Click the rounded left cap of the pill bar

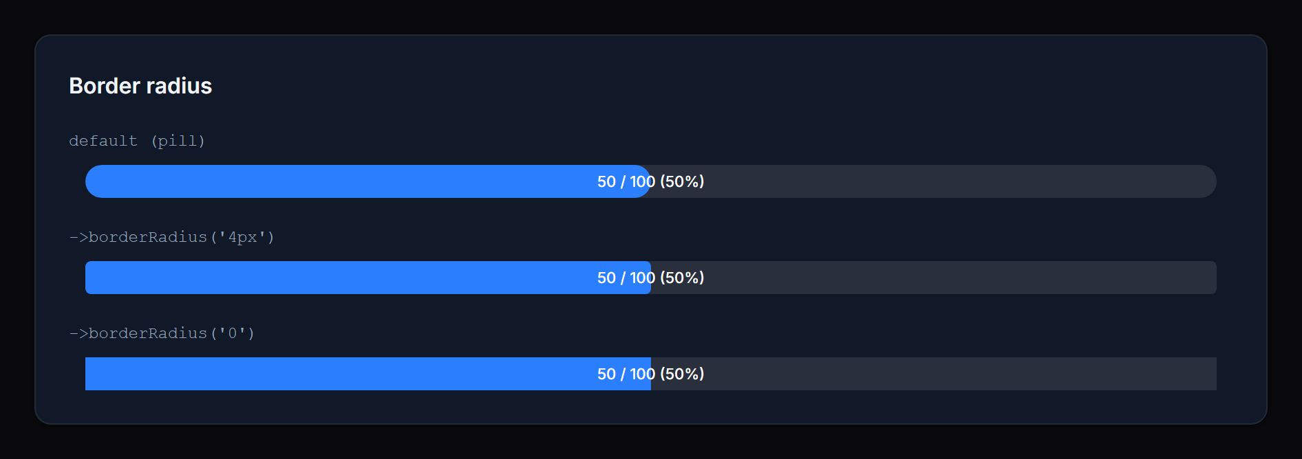pos(95,181)
